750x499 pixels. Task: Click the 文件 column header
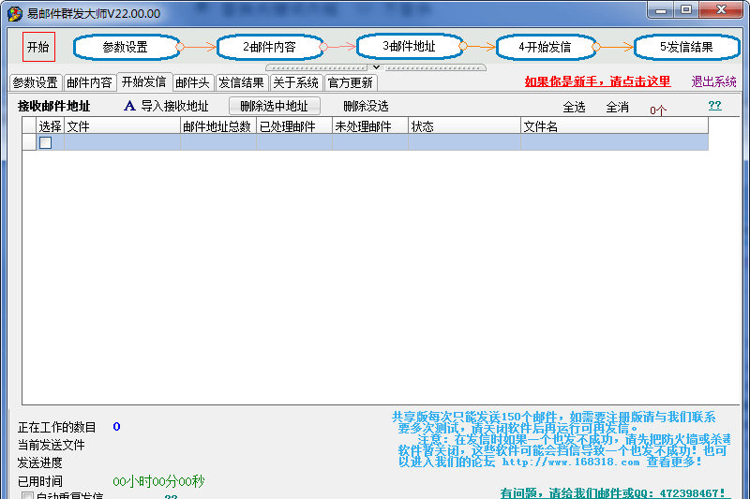(x=123, y=126)
